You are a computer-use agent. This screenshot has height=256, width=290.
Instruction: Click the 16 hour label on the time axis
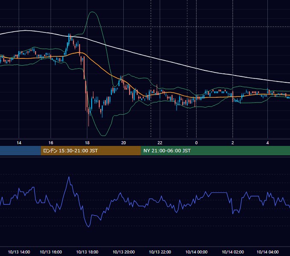[51, 143]
